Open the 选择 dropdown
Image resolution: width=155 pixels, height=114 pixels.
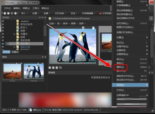pos(82,24)
